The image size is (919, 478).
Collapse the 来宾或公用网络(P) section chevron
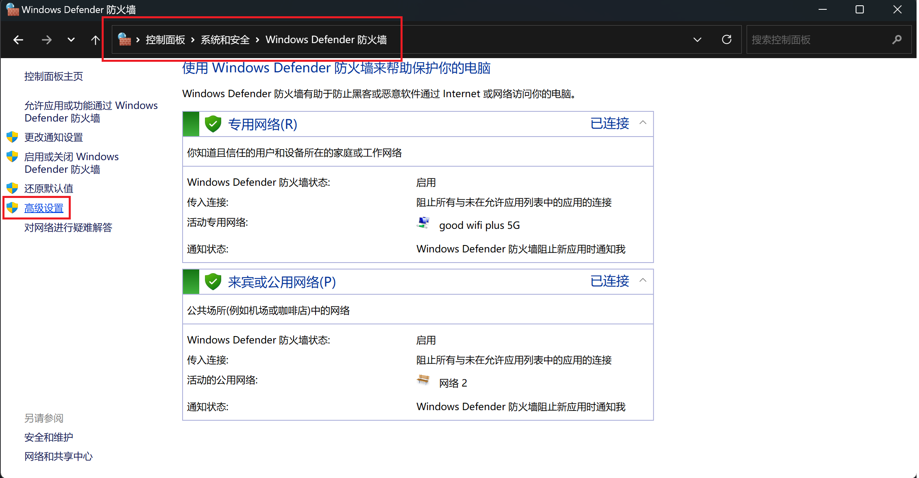[643, 280]
